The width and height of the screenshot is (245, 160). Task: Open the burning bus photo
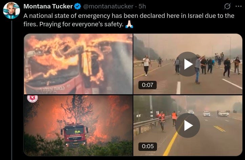[78, 64]
